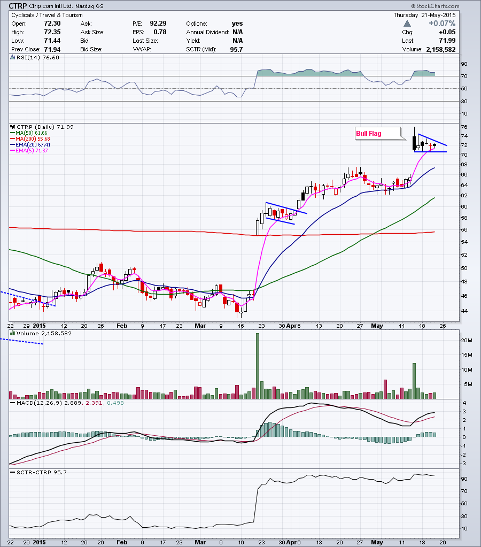Click the 76 price axis label
This screenshot has height=547, width=481.
pyautogui.click(x=464, y=127)
